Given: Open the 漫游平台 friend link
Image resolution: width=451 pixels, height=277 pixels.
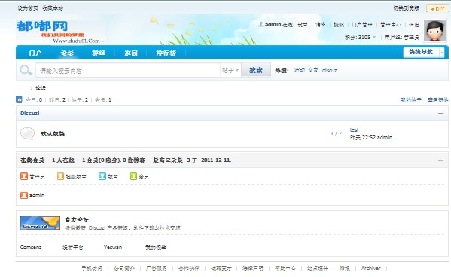Looking at the screenshot, I should (x=73, y=247).
